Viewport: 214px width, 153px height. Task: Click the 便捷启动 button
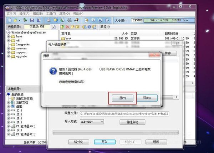(132, 122)
